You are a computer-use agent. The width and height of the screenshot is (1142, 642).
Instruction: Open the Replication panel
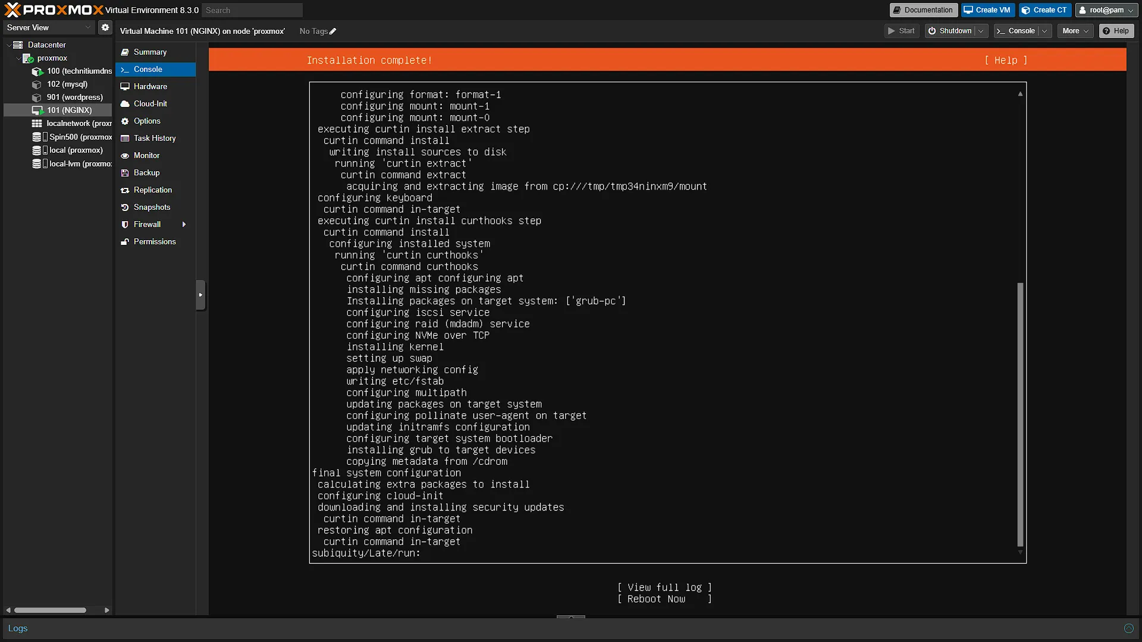point(155,190)
